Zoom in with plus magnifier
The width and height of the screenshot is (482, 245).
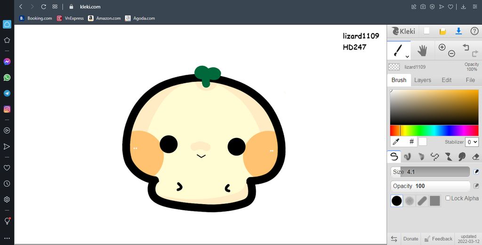pyautogui.click(x=442, y=47)
